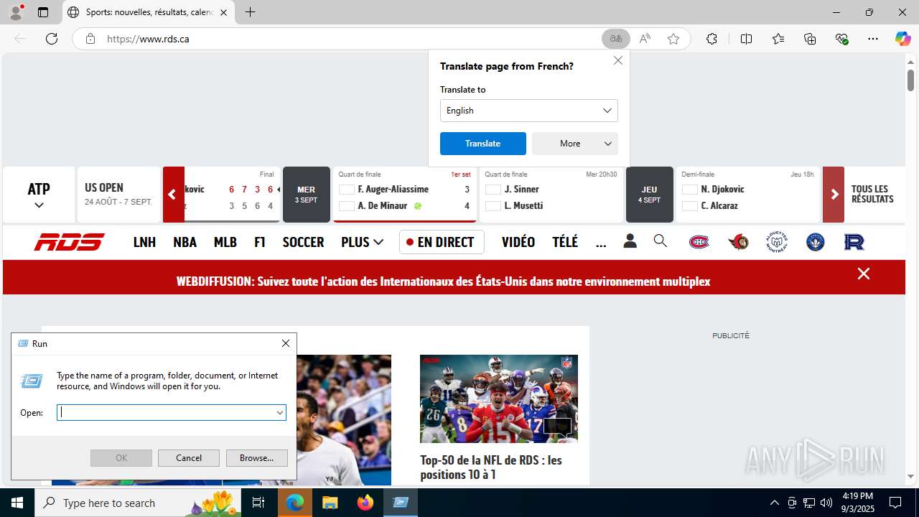Add page to favorites star
This screenshot has height=517, width=919.
coord(673,39)
